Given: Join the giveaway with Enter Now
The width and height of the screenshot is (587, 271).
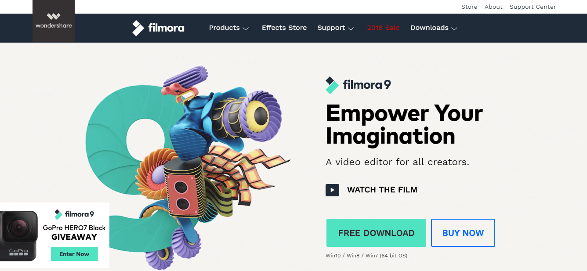Looking at the screenshot, I should pos(74,254).
